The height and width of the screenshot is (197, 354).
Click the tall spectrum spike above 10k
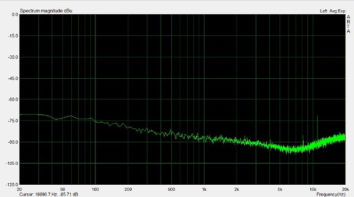[318, 128]
